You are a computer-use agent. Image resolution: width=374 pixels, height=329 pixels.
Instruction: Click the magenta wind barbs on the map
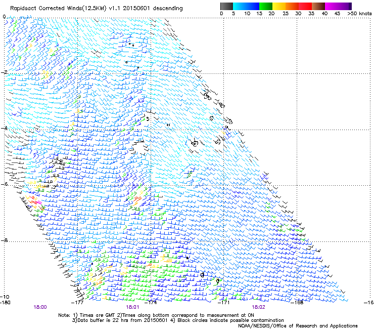click(x=39, y=202)
